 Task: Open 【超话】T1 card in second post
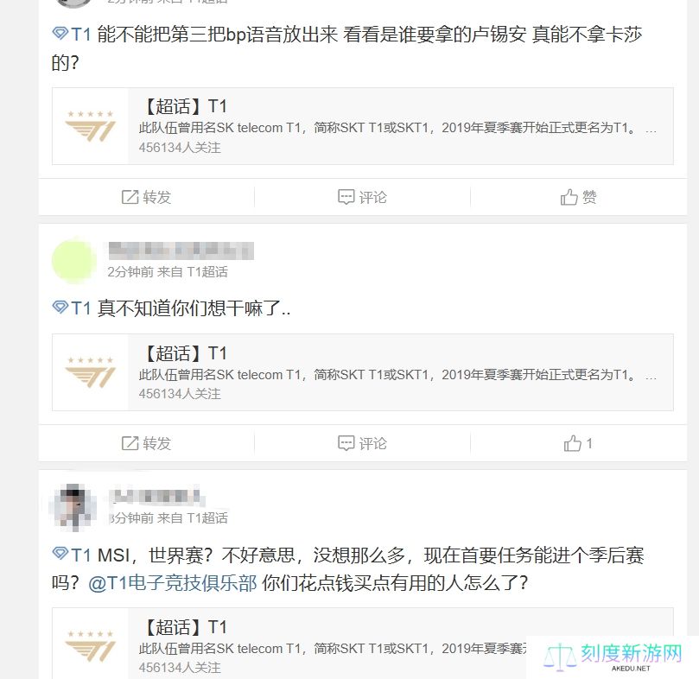[x=362, y=372]
